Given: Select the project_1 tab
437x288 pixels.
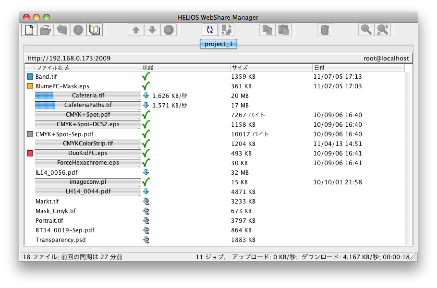Looking at the screenshot, I should pyautogui.click(x=218, y=44).
